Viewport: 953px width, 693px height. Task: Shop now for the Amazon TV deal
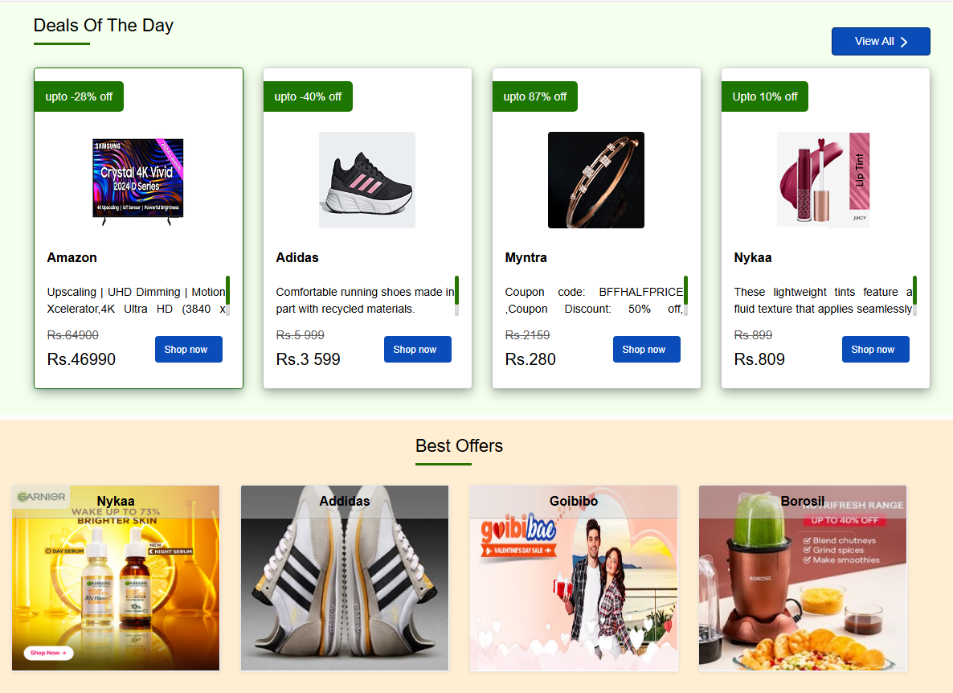(189, 350)
